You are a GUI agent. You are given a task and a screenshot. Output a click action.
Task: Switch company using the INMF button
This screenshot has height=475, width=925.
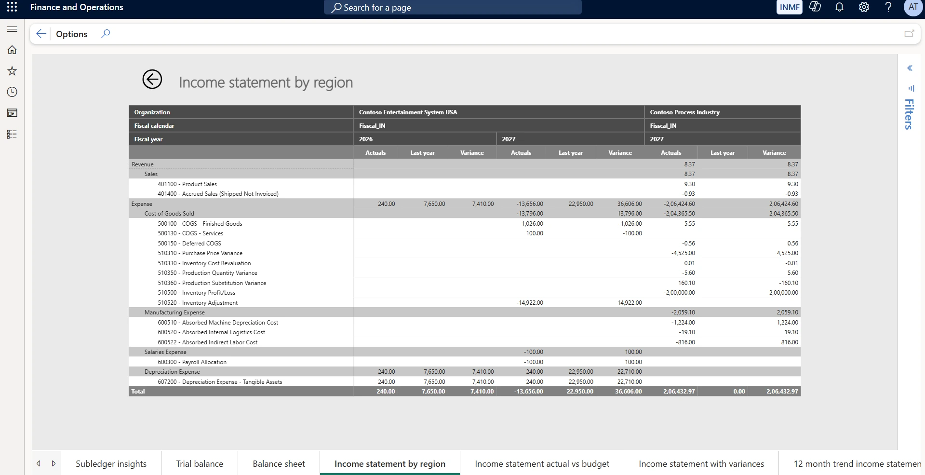(790, 7)
